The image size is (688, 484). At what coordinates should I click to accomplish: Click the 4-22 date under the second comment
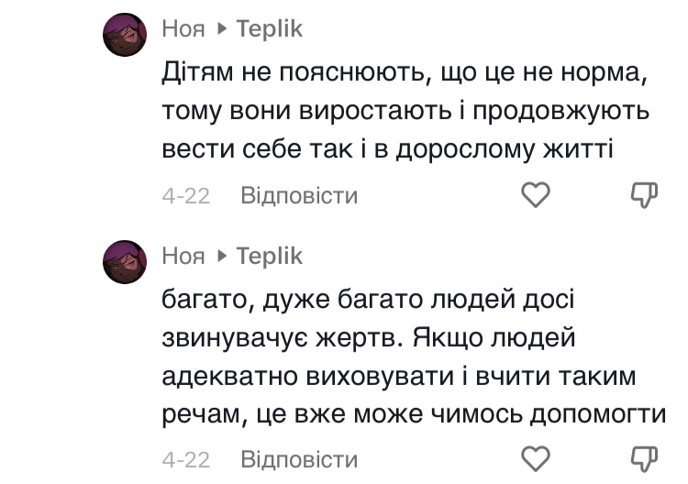coord(185,458)
